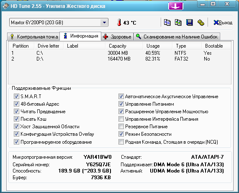The width and height of the screenshot is (239, 193).
Task: Click the Drive letter column header
Action: pos(49,46)
